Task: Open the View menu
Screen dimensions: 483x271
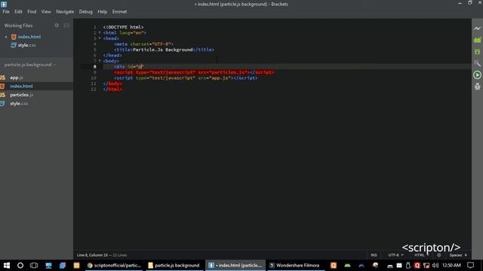Action: pos(46,12)
